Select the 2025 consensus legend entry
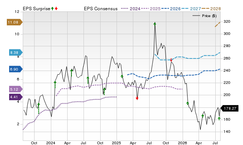Viewport: 243px width, 145px height. (x=151, y=9)
